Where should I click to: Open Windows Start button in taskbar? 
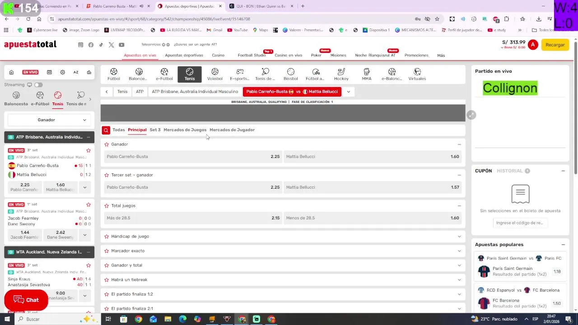pyautogui.click(x=7, y=319)
